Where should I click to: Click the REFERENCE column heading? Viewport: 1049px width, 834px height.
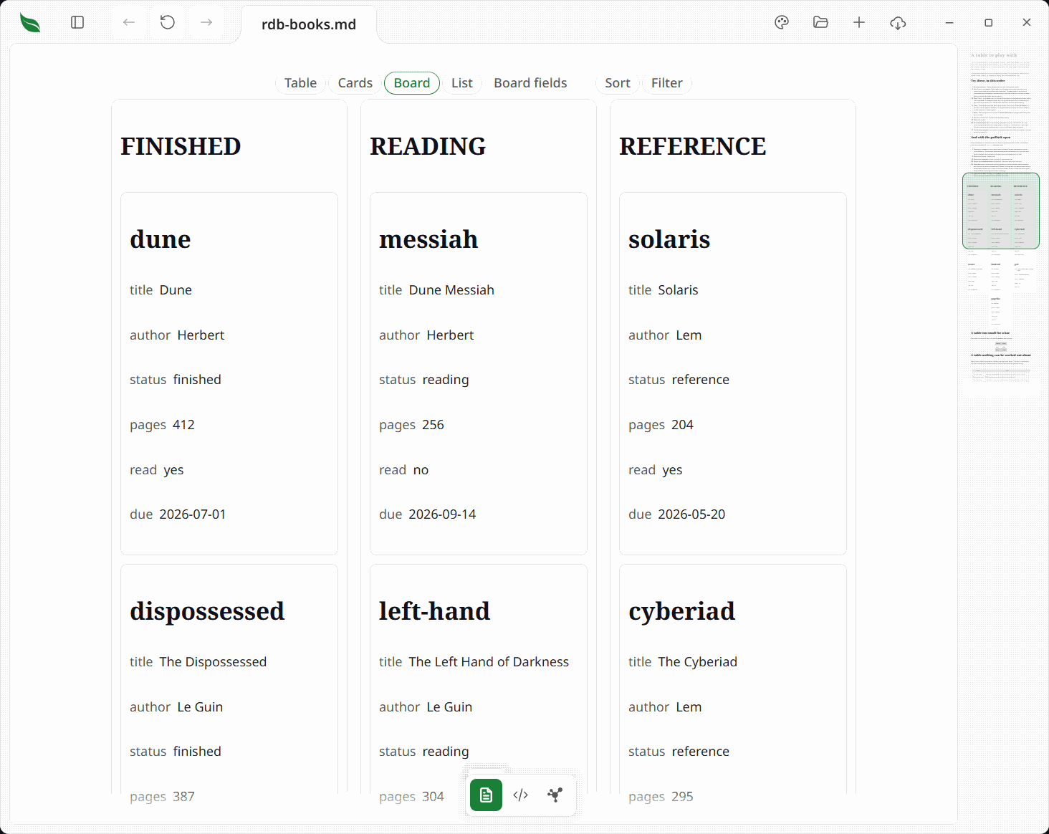click(693, 146)
